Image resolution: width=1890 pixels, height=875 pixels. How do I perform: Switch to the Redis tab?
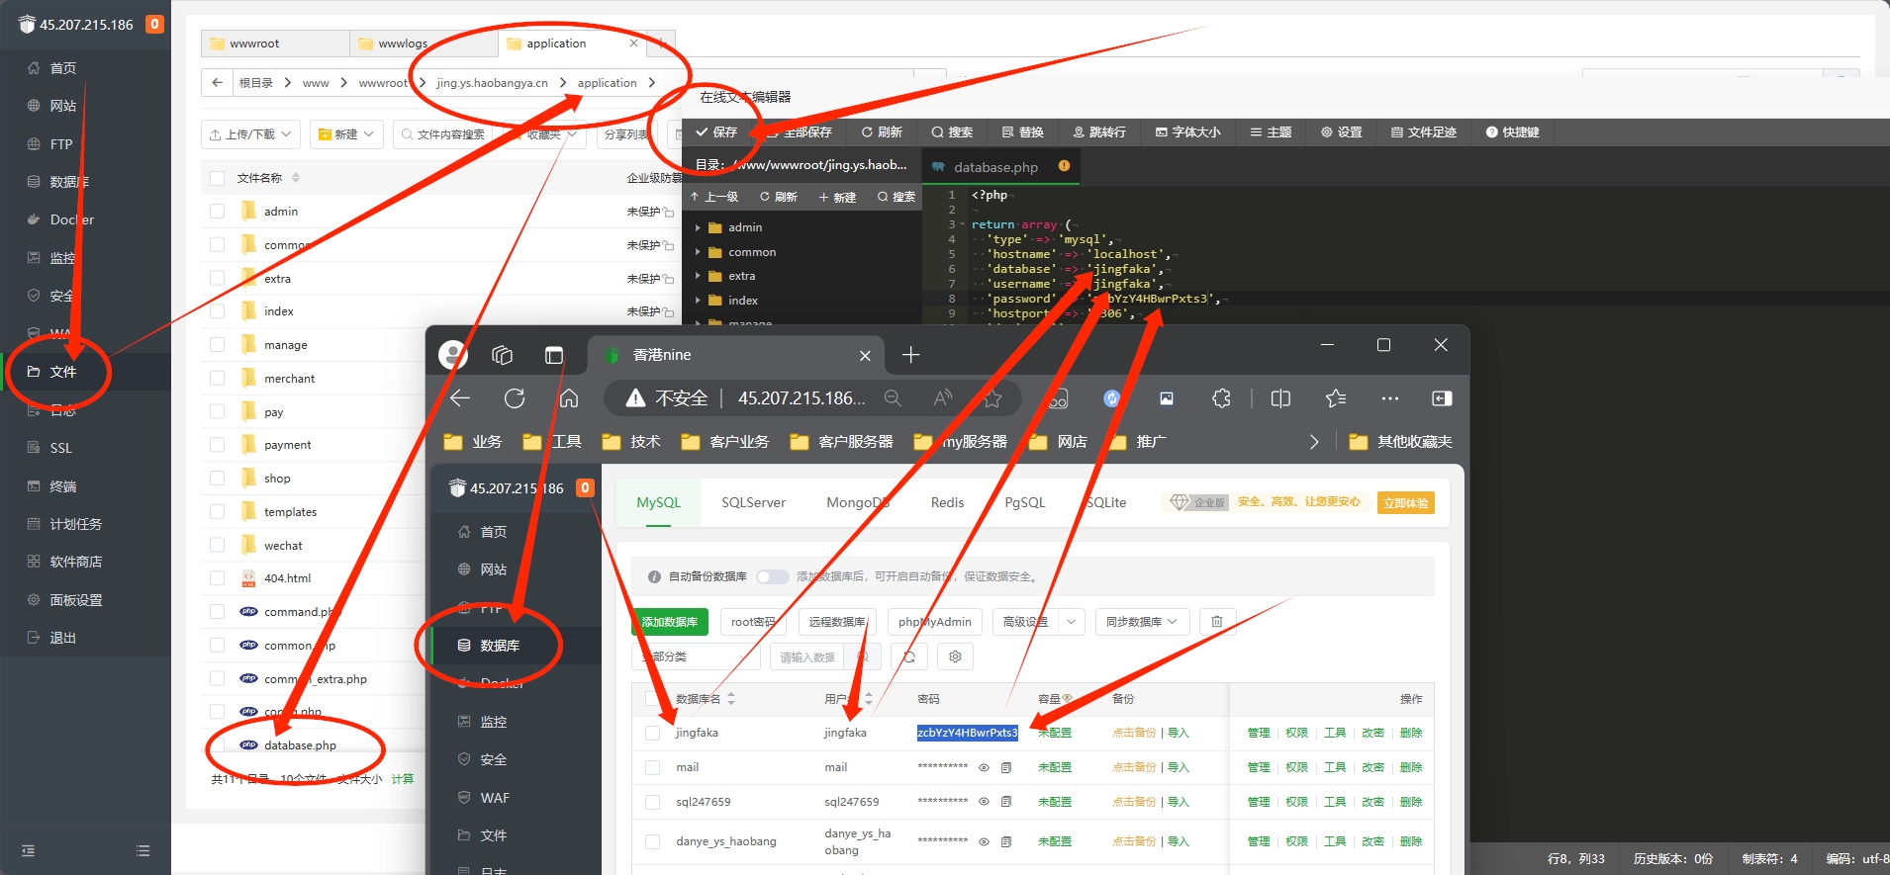(x=947, y=502)
